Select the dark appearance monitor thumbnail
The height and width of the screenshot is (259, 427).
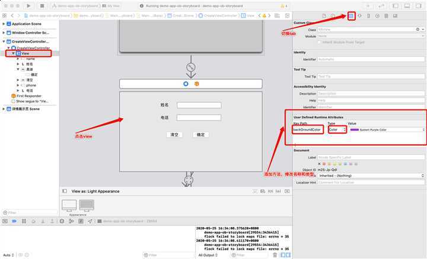pyautogui.click(x=87, y=206)
